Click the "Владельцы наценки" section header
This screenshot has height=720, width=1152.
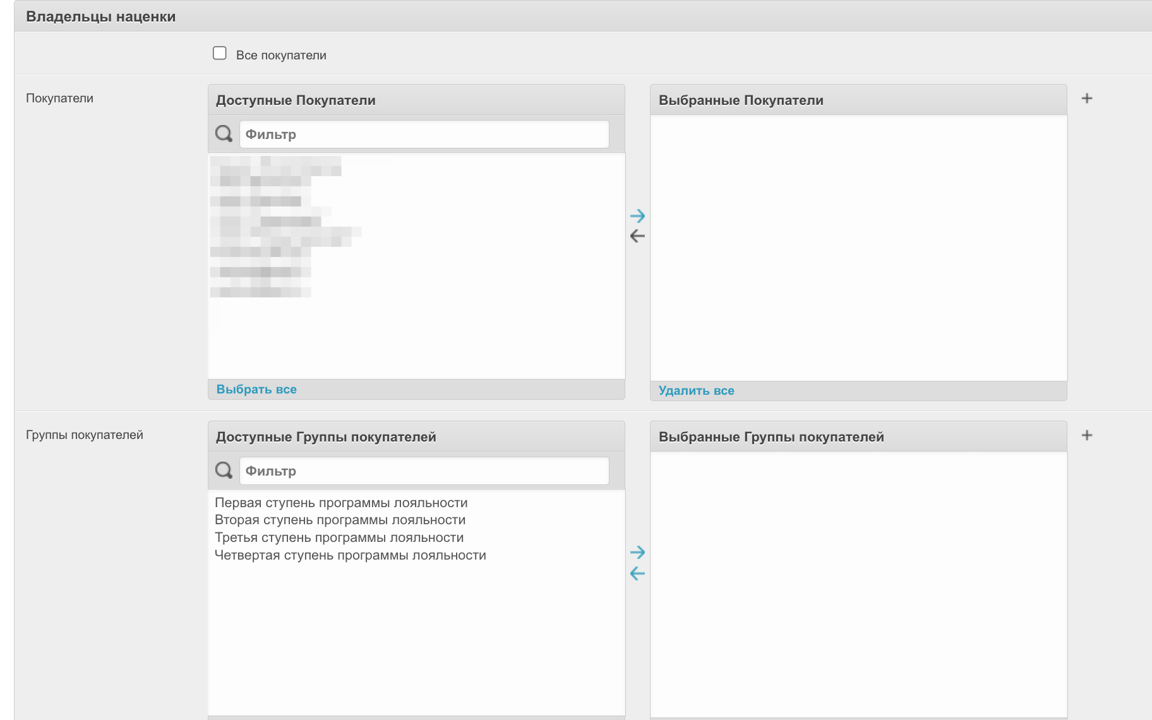(101, 16)
